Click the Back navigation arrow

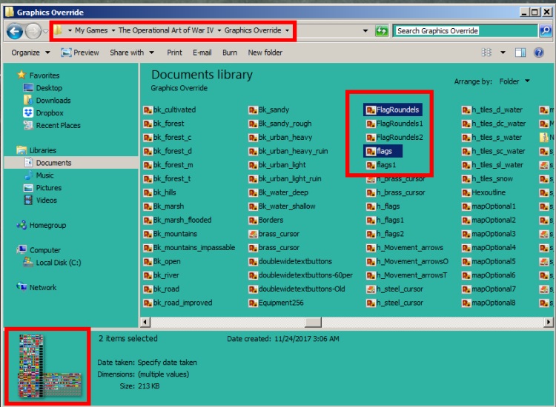15,31
